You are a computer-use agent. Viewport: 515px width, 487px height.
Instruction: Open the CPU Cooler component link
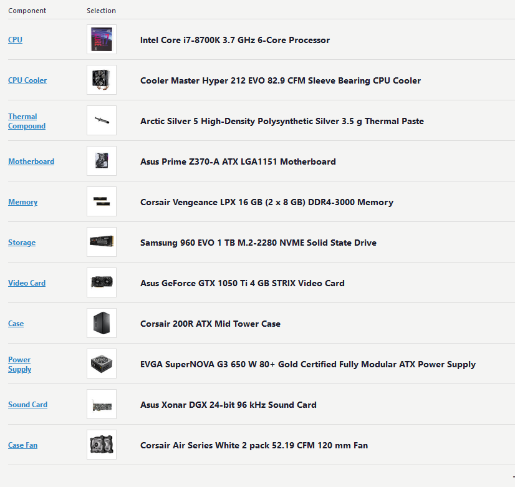[27, 80]
